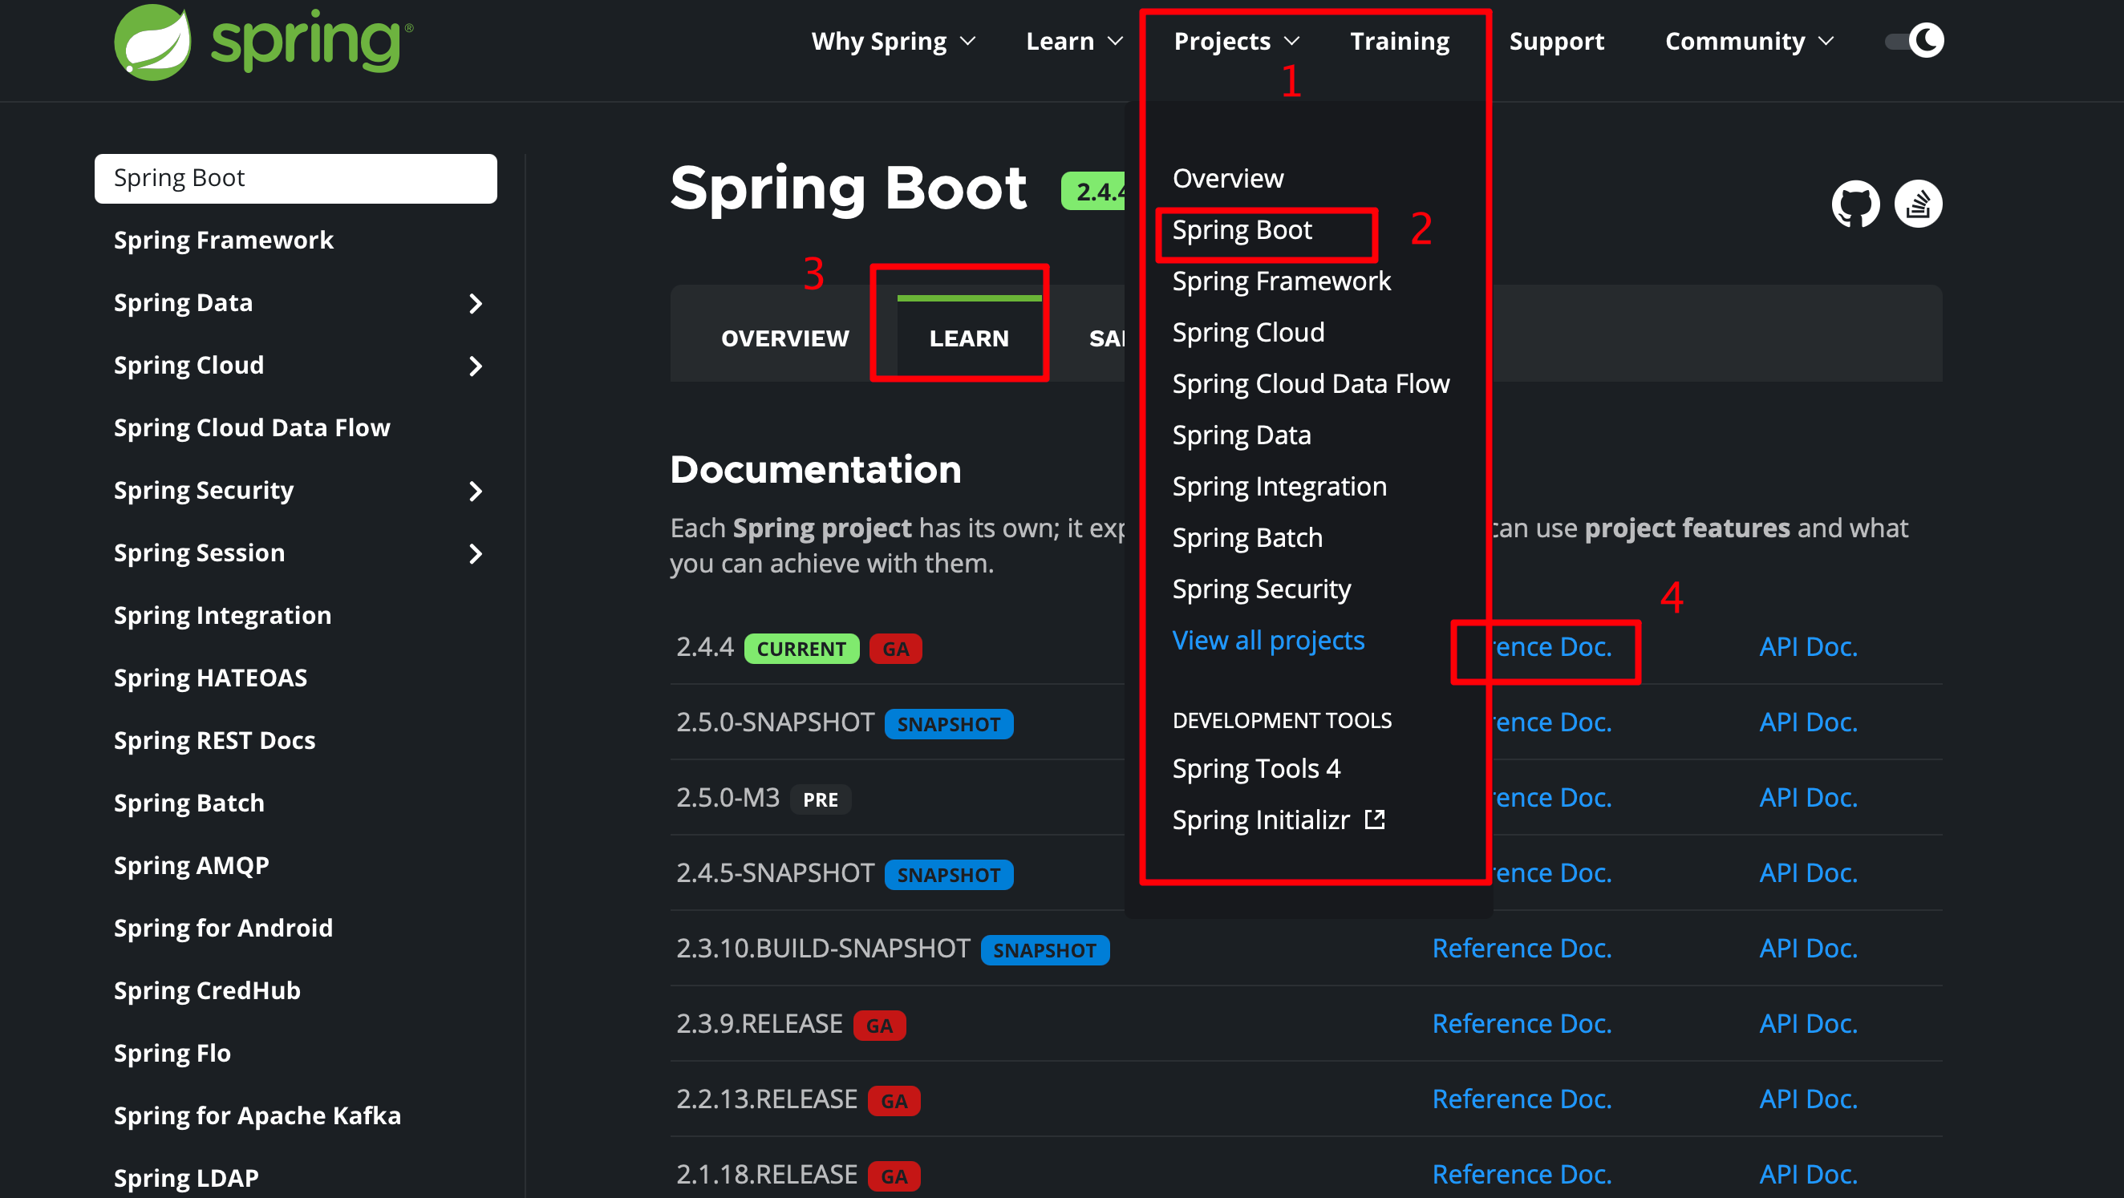Open API Doc. for 2.3.10.BUILD-SNAPSHOT

click(1808, 949)
